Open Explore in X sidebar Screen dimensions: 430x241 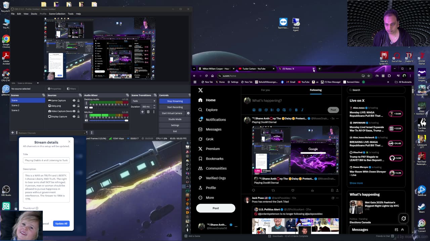208,110
